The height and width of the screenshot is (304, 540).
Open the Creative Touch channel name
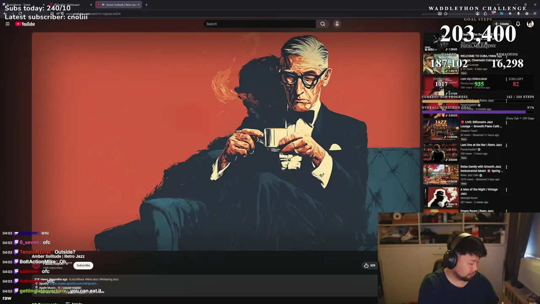tap(469, 131)
